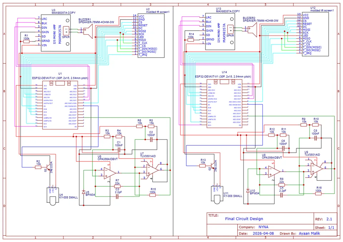Screen dimensions: 343x242
Task: Click the VCC pin label on U2
Action: tap(141, 16)
